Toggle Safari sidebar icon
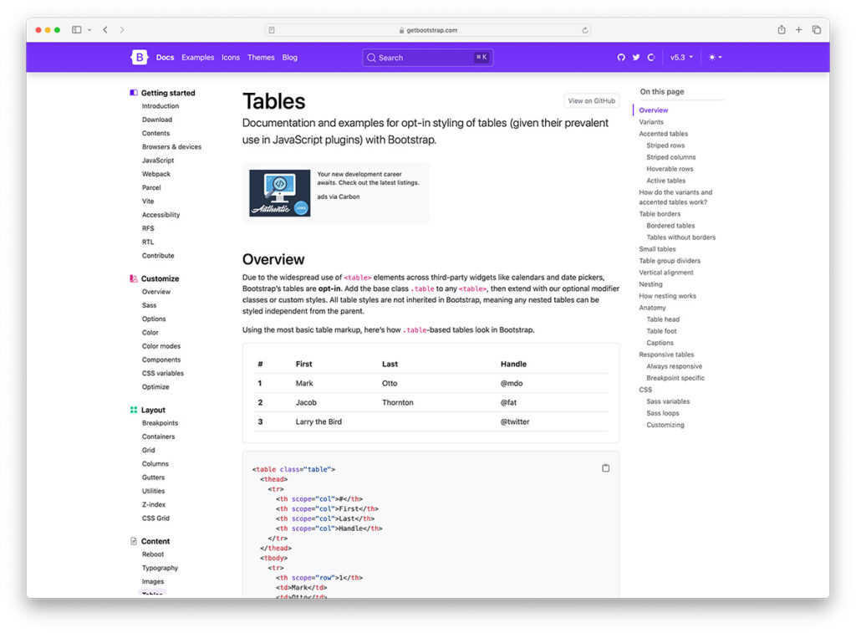The height and width of the screenshot is (633, 856). 76,29
